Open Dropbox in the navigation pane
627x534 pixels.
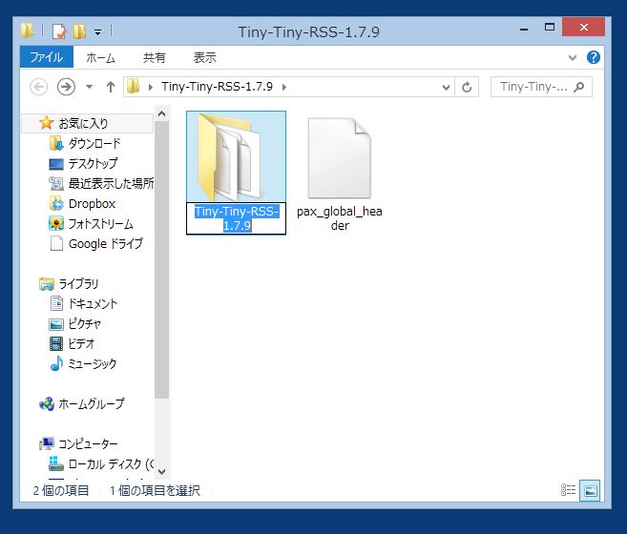pyautogui.click(x=92, y=203)
